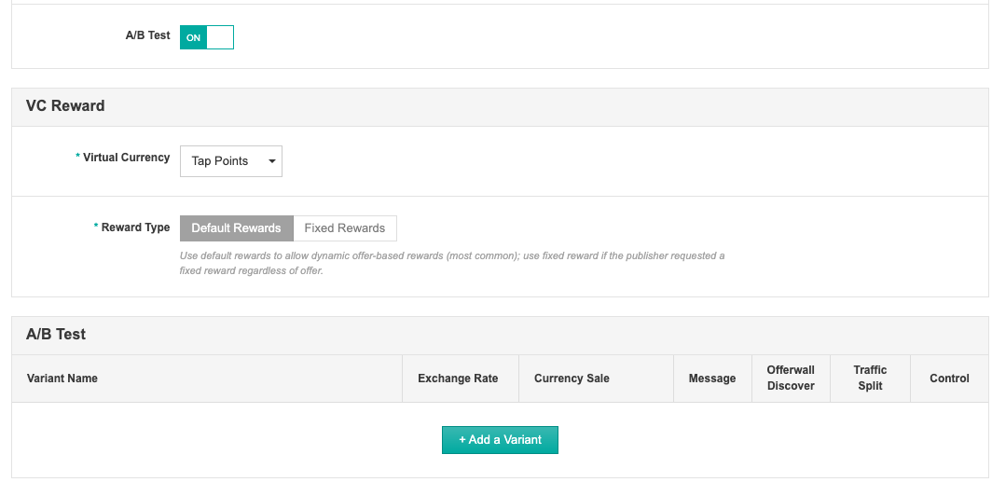Select the Traffic Split column header
This screenshot has height=482, width=992.
pos(870,379)
